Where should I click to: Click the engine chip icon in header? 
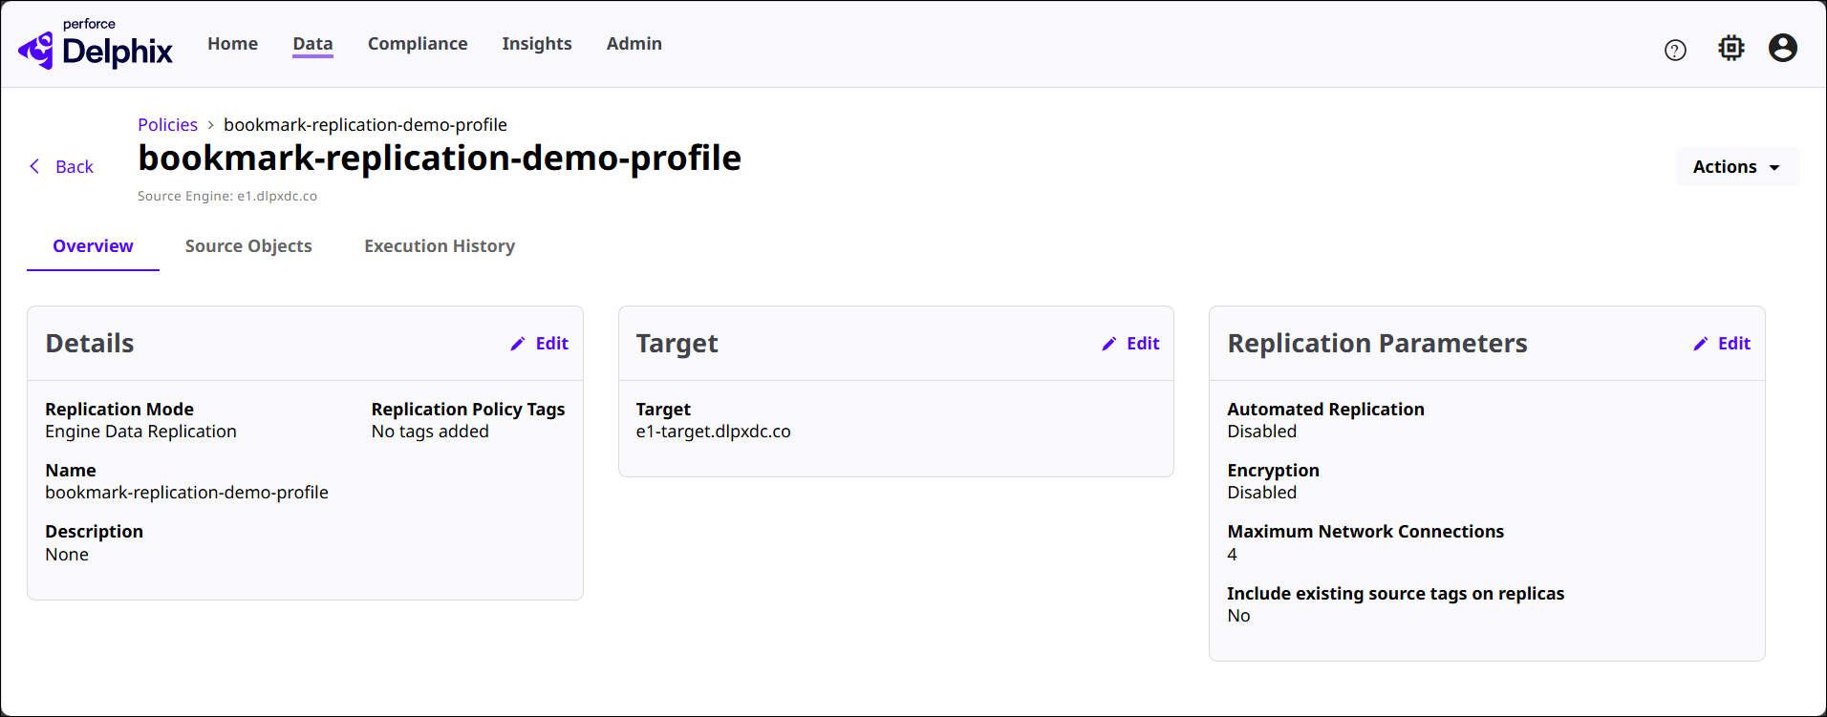click(1730, 48)
